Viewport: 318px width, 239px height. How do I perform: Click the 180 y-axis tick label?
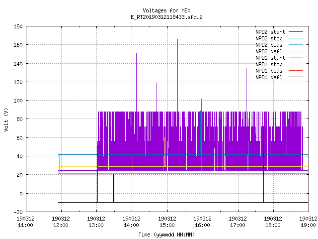(18, 26)
